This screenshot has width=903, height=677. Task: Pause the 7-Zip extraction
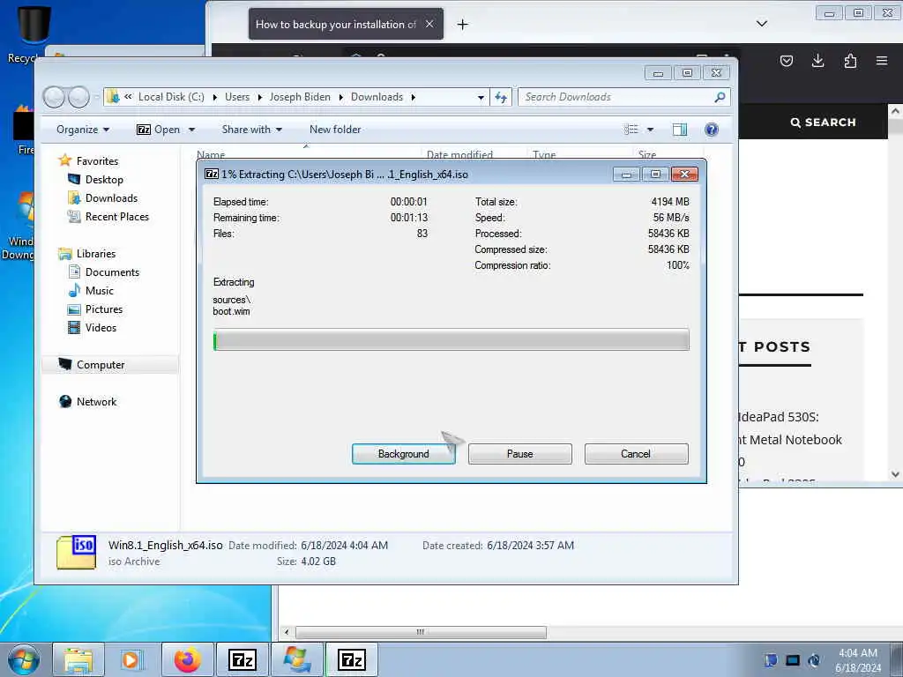tap(519, 454)
